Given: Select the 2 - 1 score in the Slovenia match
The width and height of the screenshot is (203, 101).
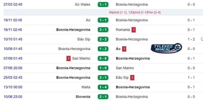Looking at the screenshot, I should click(103, 97).
